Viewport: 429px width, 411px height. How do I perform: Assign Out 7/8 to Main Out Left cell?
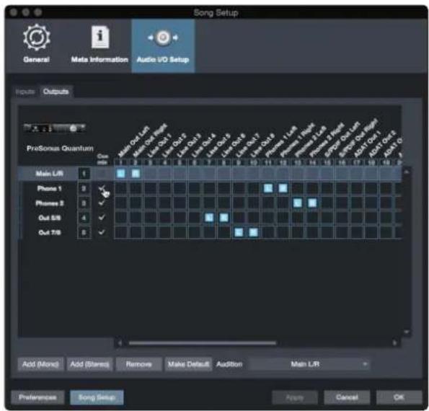tap(121, 232)
